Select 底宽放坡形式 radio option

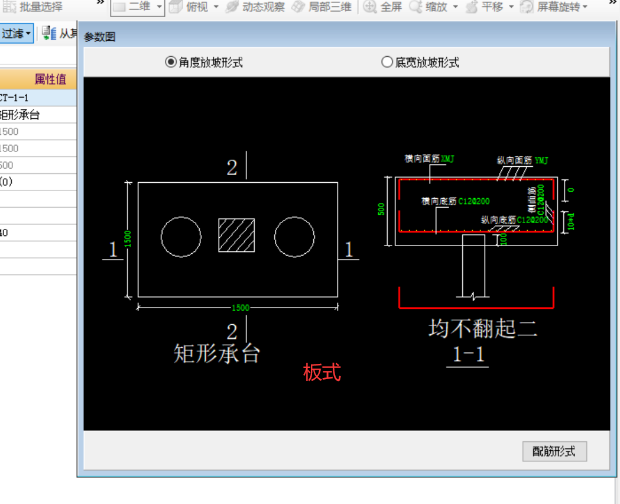point(387,62)
